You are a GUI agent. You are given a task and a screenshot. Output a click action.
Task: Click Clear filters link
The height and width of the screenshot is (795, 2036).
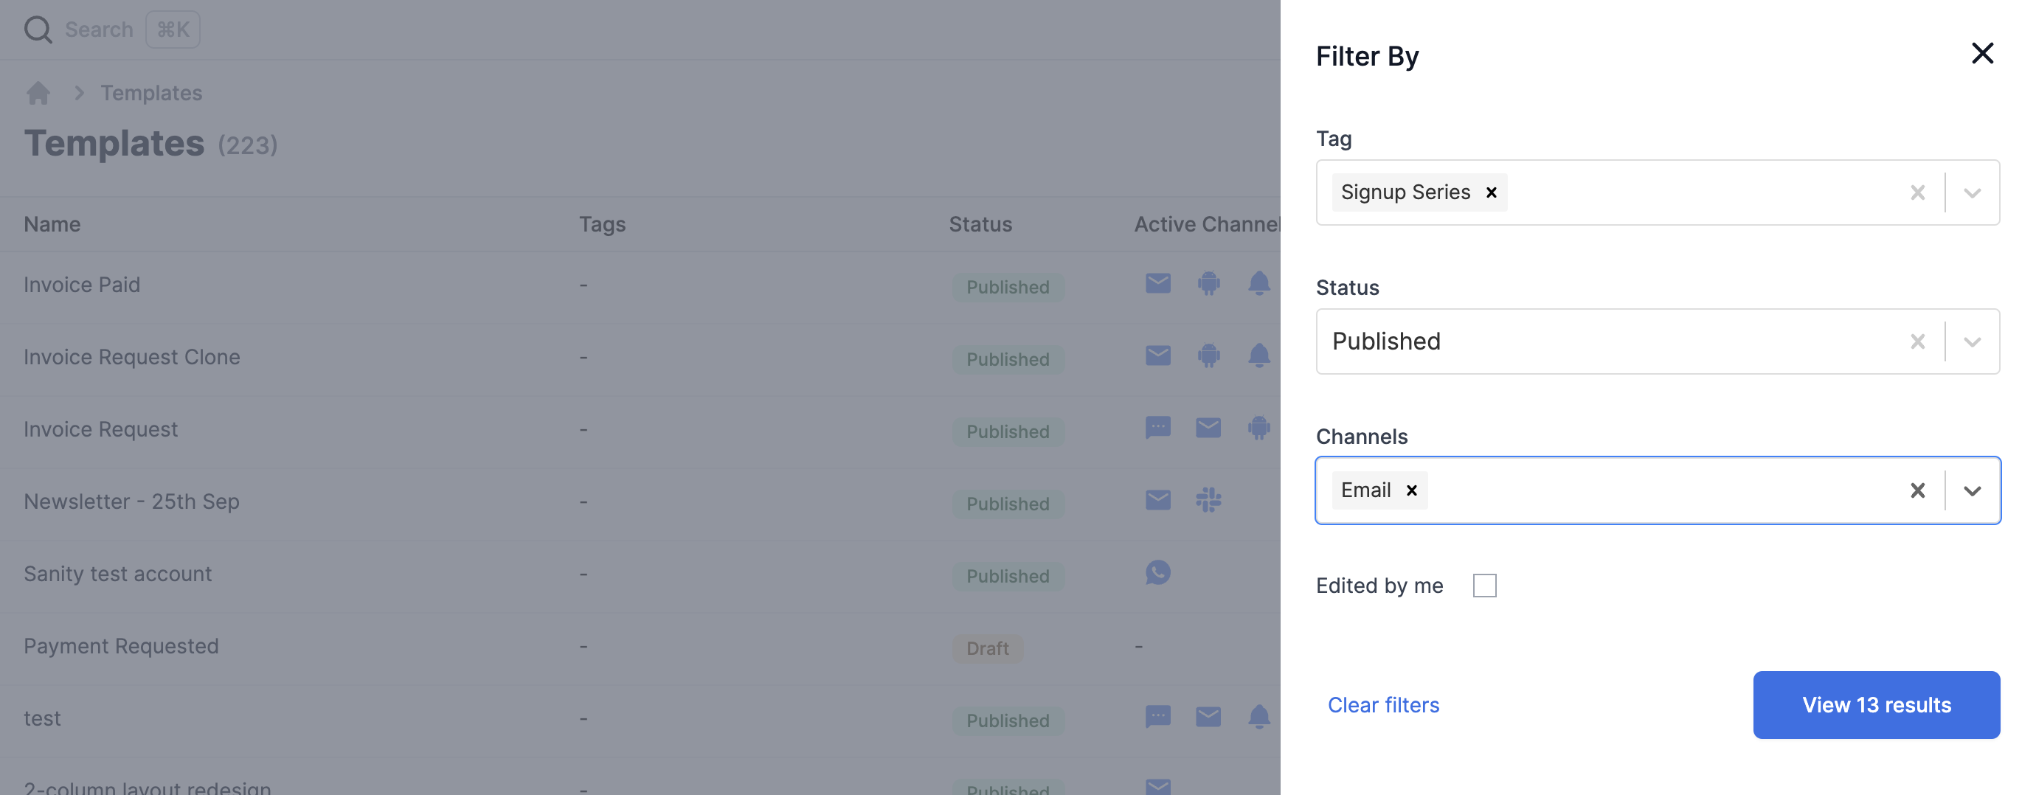pyautogui.click(x=1383, y=705)
